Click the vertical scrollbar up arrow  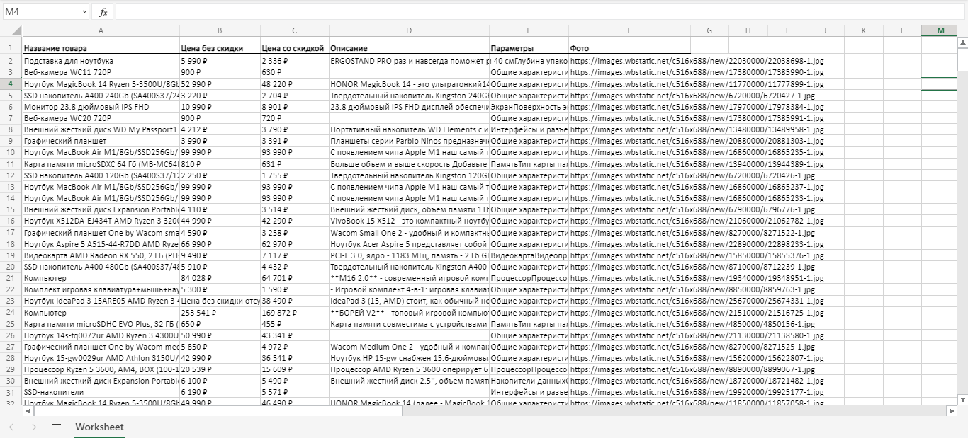962,42
